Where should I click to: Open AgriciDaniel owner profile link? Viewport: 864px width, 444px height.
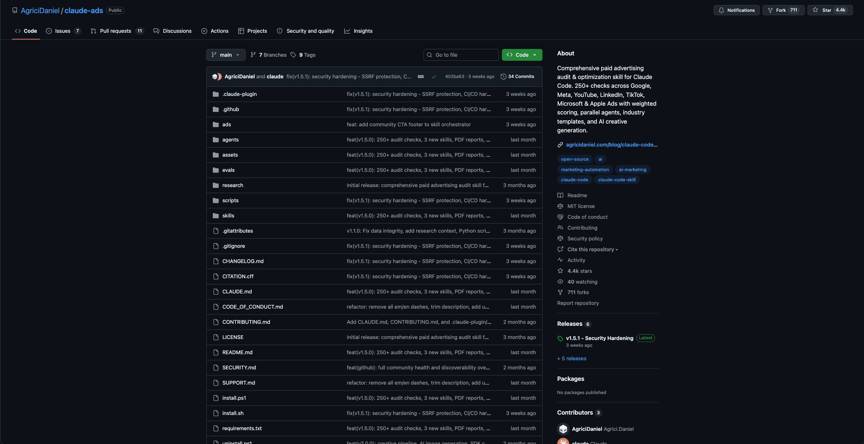pyautogui.click(x=40, y=10)
